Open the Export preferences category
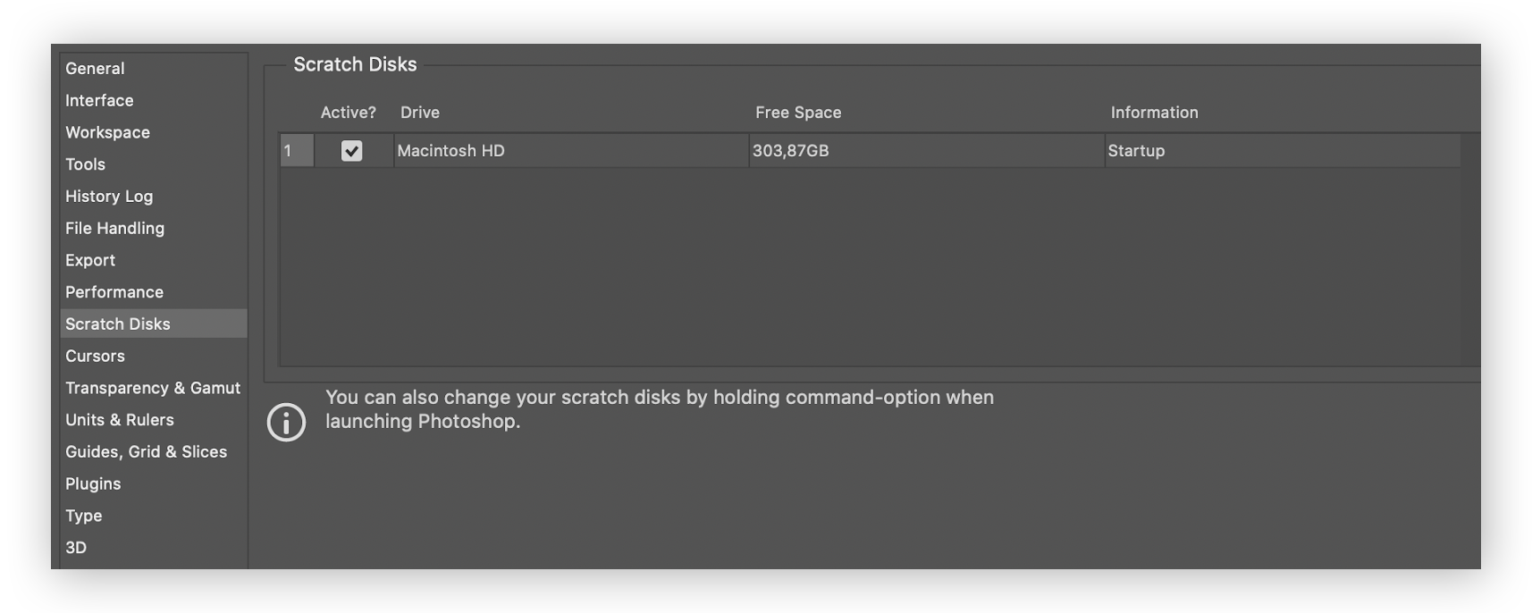Screen dimensions: 1532x613 tap(89, 260)
